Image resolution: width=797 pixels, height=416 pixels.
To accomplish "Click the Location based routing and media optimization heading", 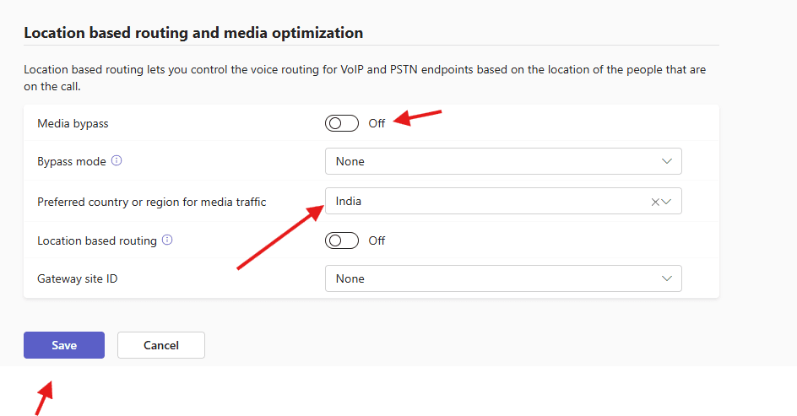I will click(193, 33).
